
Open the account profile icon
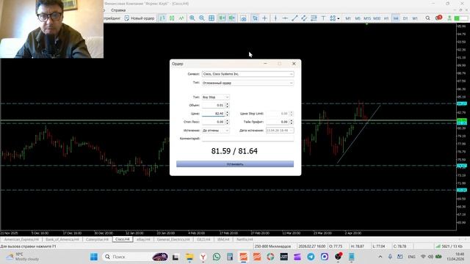(x=449, y=18)
